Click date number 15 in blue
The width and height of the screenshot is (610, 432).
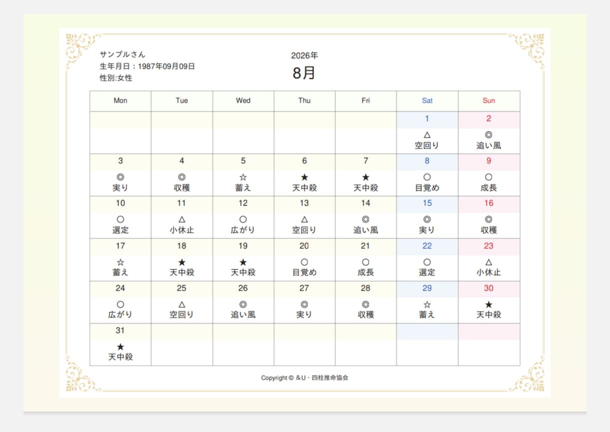[x=427, y=203]
